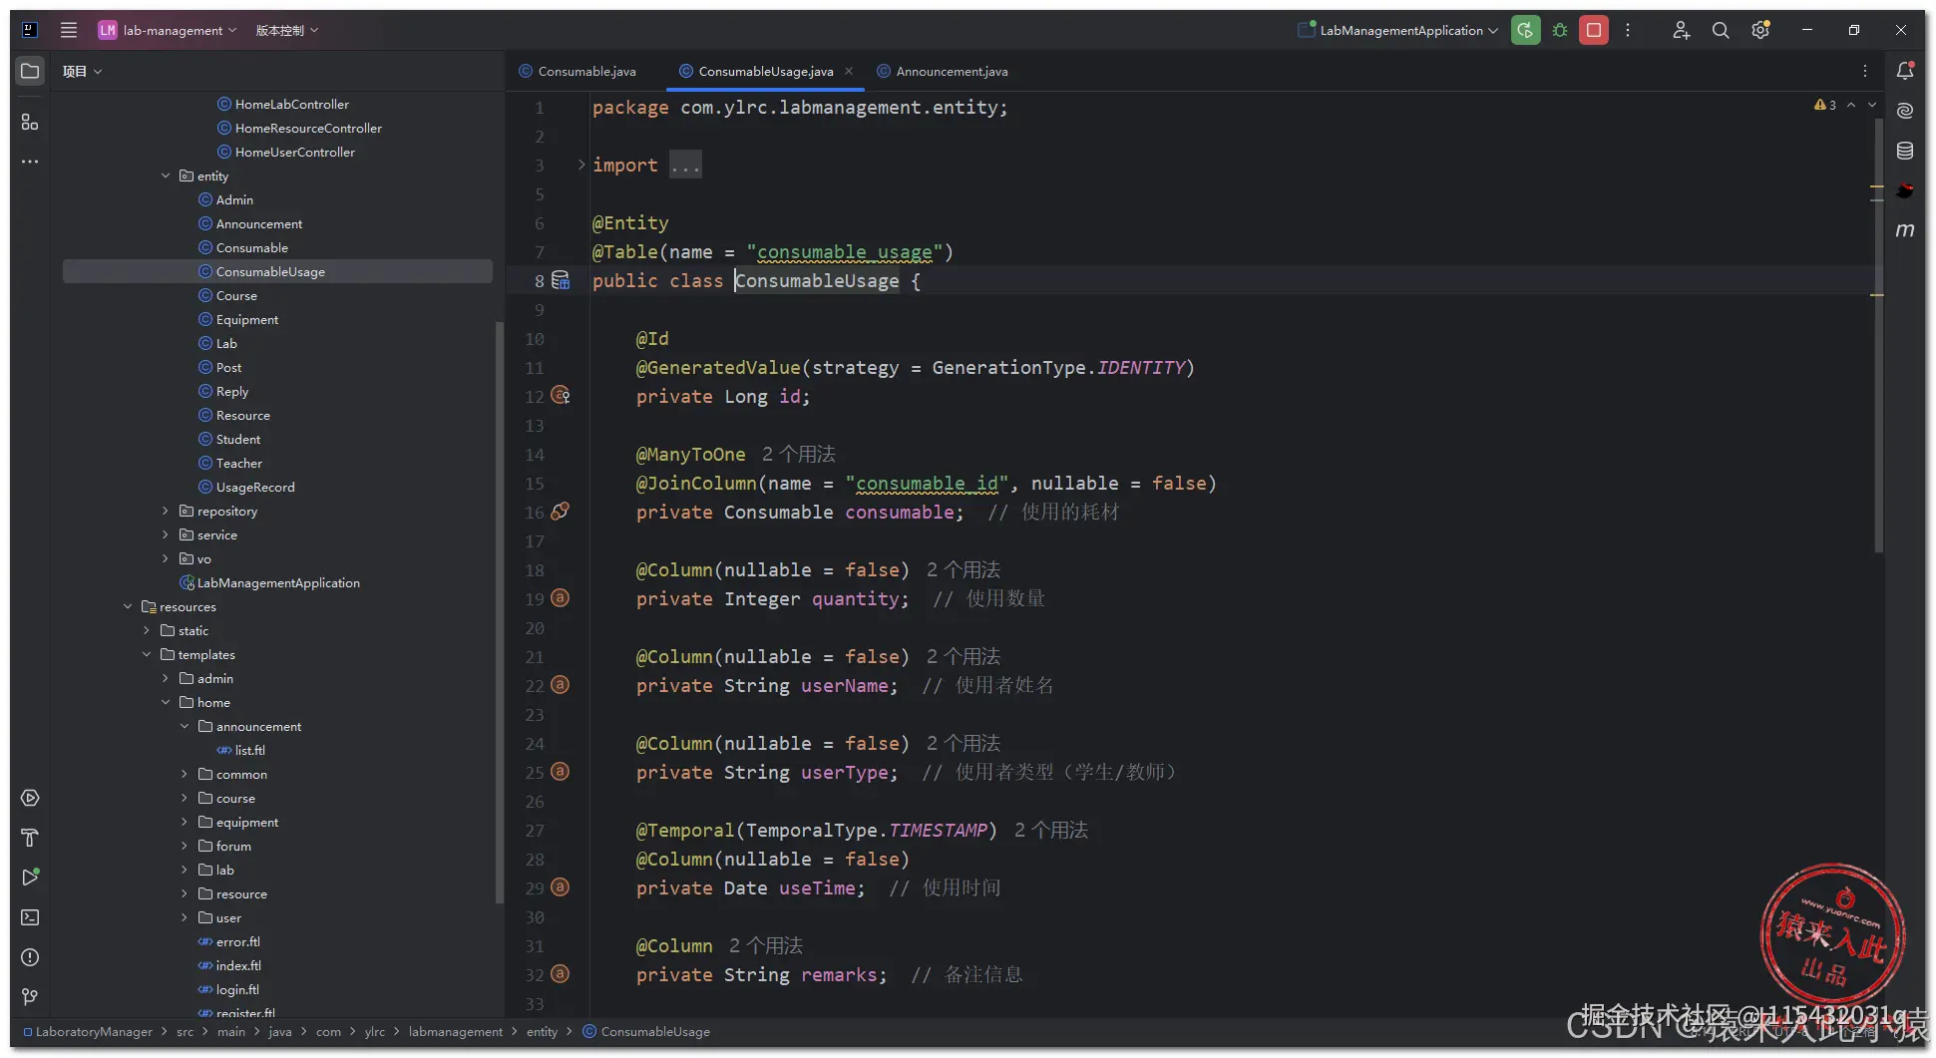Click the gutter icon beside line 12
1936x1058 pixels.
561,396
